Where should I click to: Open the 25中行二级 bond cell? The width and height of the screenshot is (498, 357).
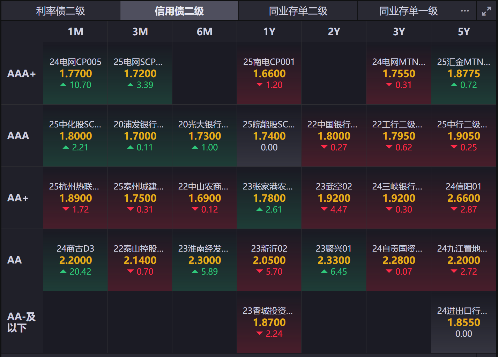[464, 136]
